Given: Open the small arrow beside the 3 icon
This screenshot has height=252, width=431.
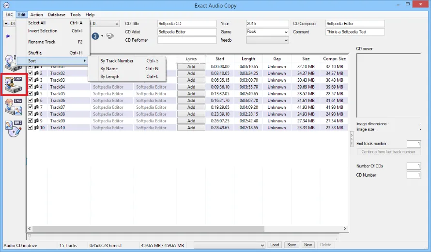Looking at the screenshot, I should tap(102, 36).
